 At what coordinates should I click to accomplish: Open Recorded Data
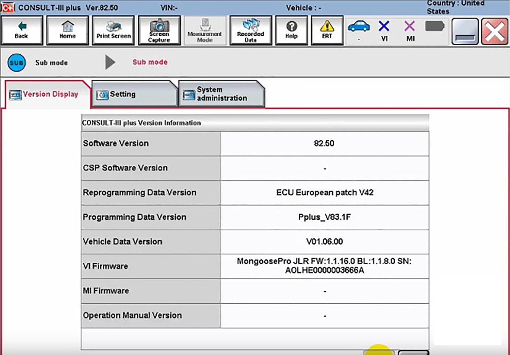coord(251,30)
